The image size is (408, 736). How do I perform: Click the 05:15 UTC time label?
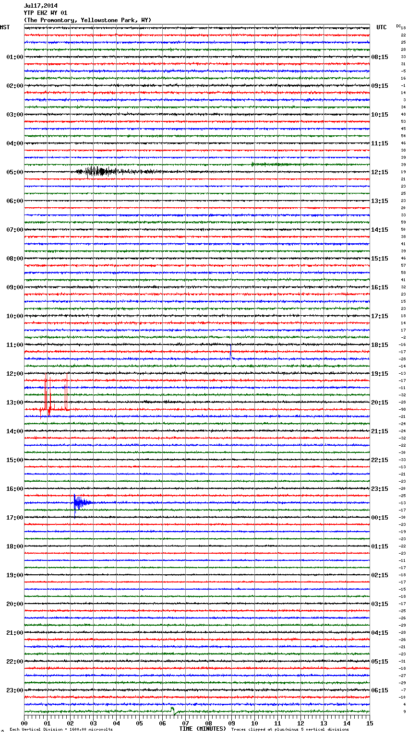click(x=380, y=662)
